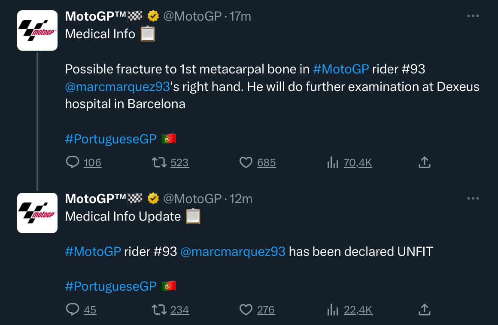Open @marcmarquez93 mention in UNFIT tweet
Image resolution: width=498 pixels, height=325 pixels.
pyautogui.click(x=233, y=252)
